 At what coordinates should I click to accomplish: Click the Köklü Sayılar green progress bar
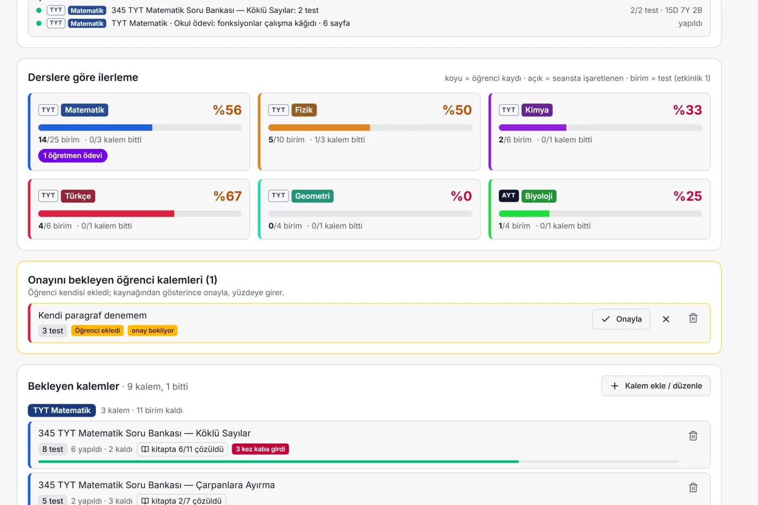pos(358,462)
